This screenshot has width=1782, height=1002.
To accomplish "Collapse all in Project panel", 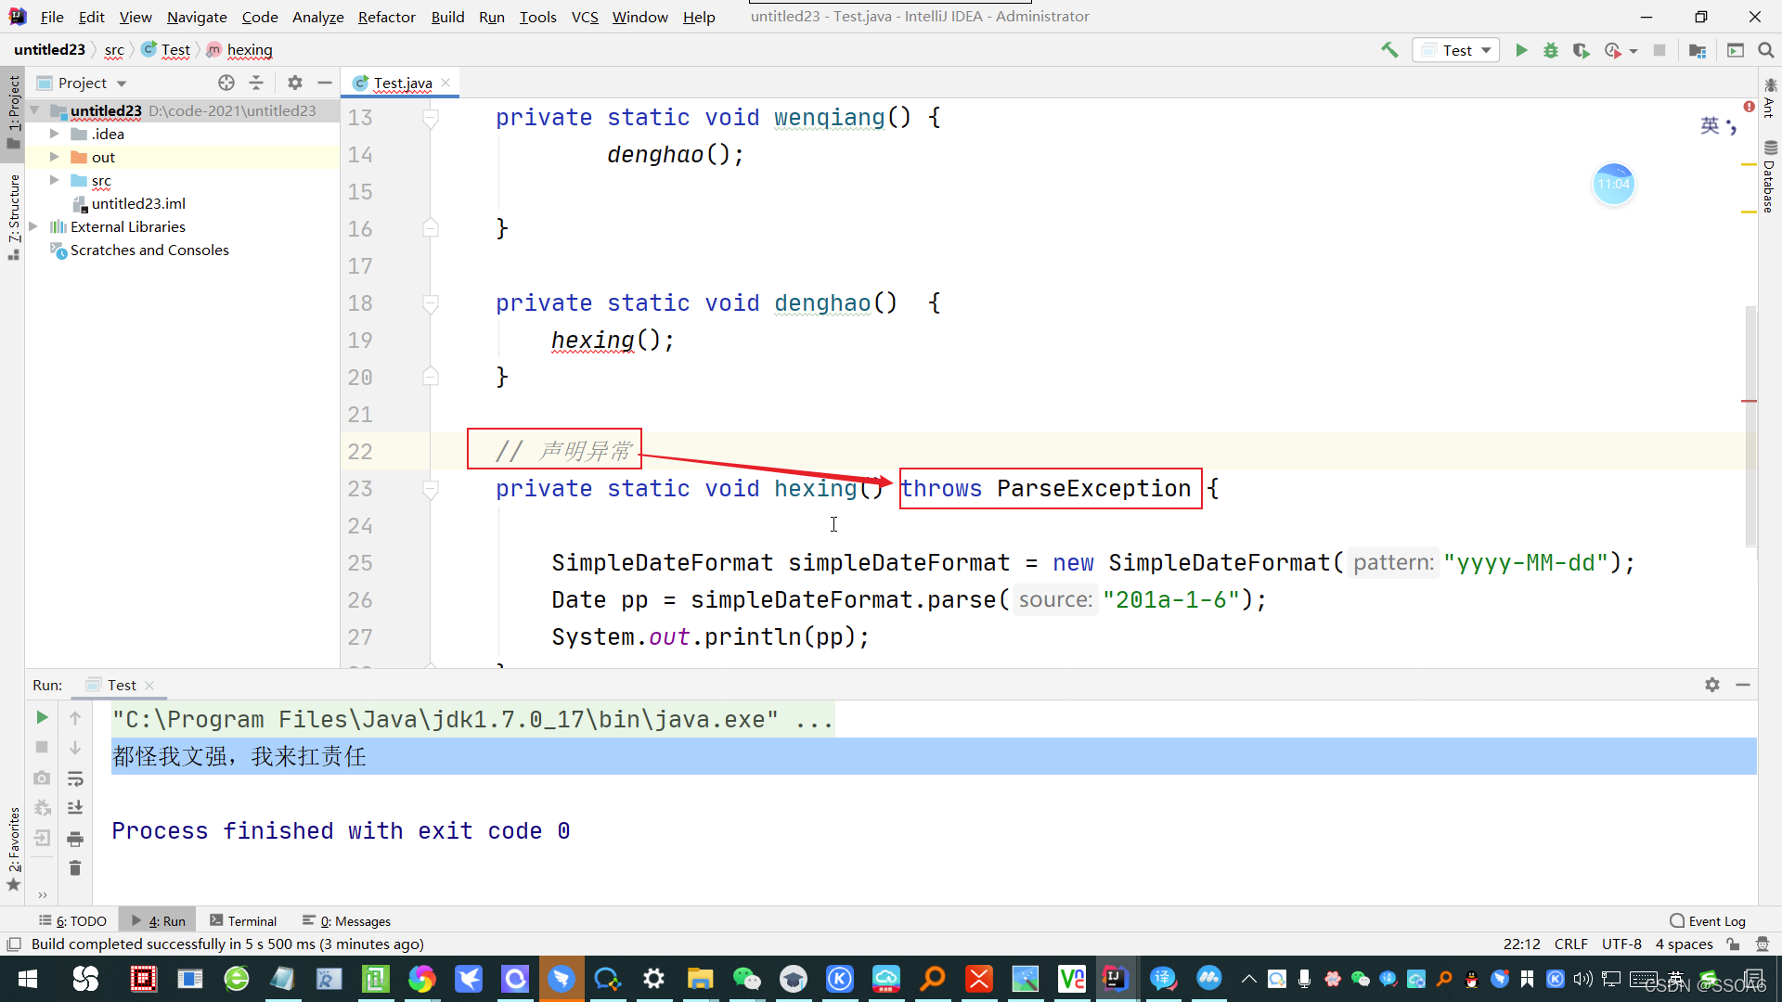I will pyautogui.click(x=256, y=83).
